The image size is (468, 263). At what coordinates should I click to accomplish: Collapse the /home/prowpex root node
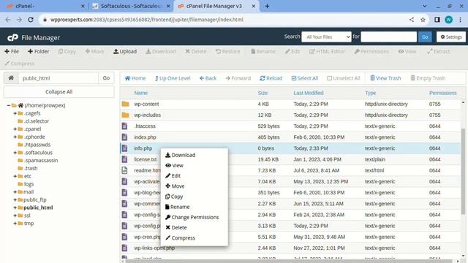pos(9,105)
